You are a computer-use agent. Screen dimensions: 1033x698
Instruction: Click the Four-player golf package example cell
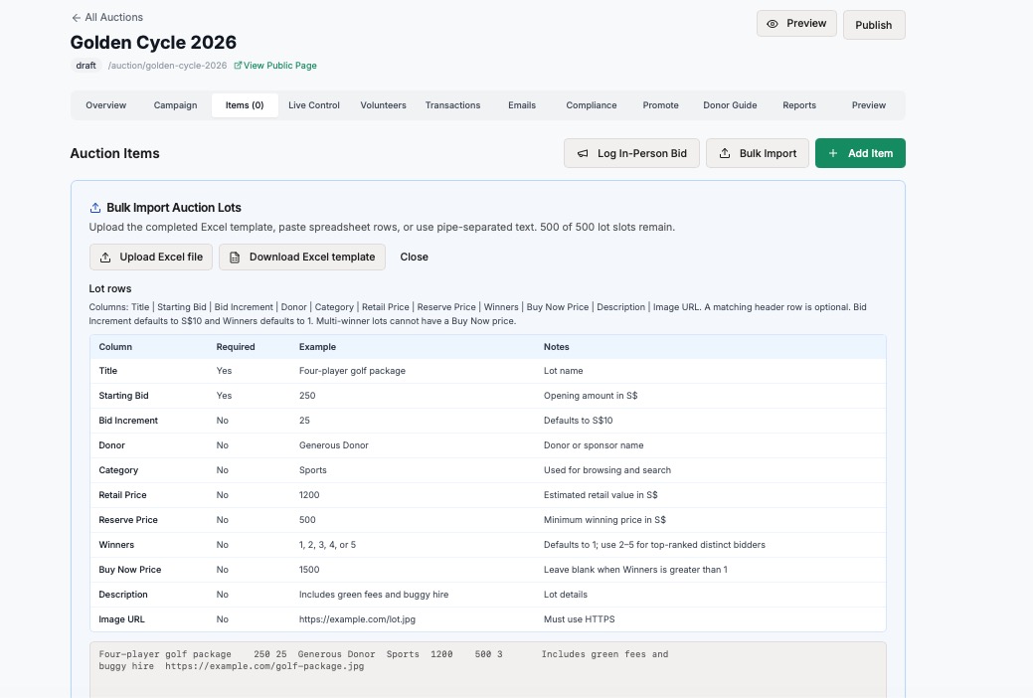[353, 371]
